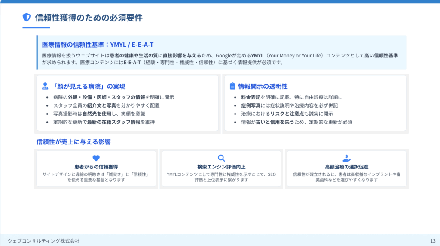Viewport: 440px width, 246px height.
Task: Click the clipboard icon beside 情報開示の透明性
Action: (x=232, y=86)
